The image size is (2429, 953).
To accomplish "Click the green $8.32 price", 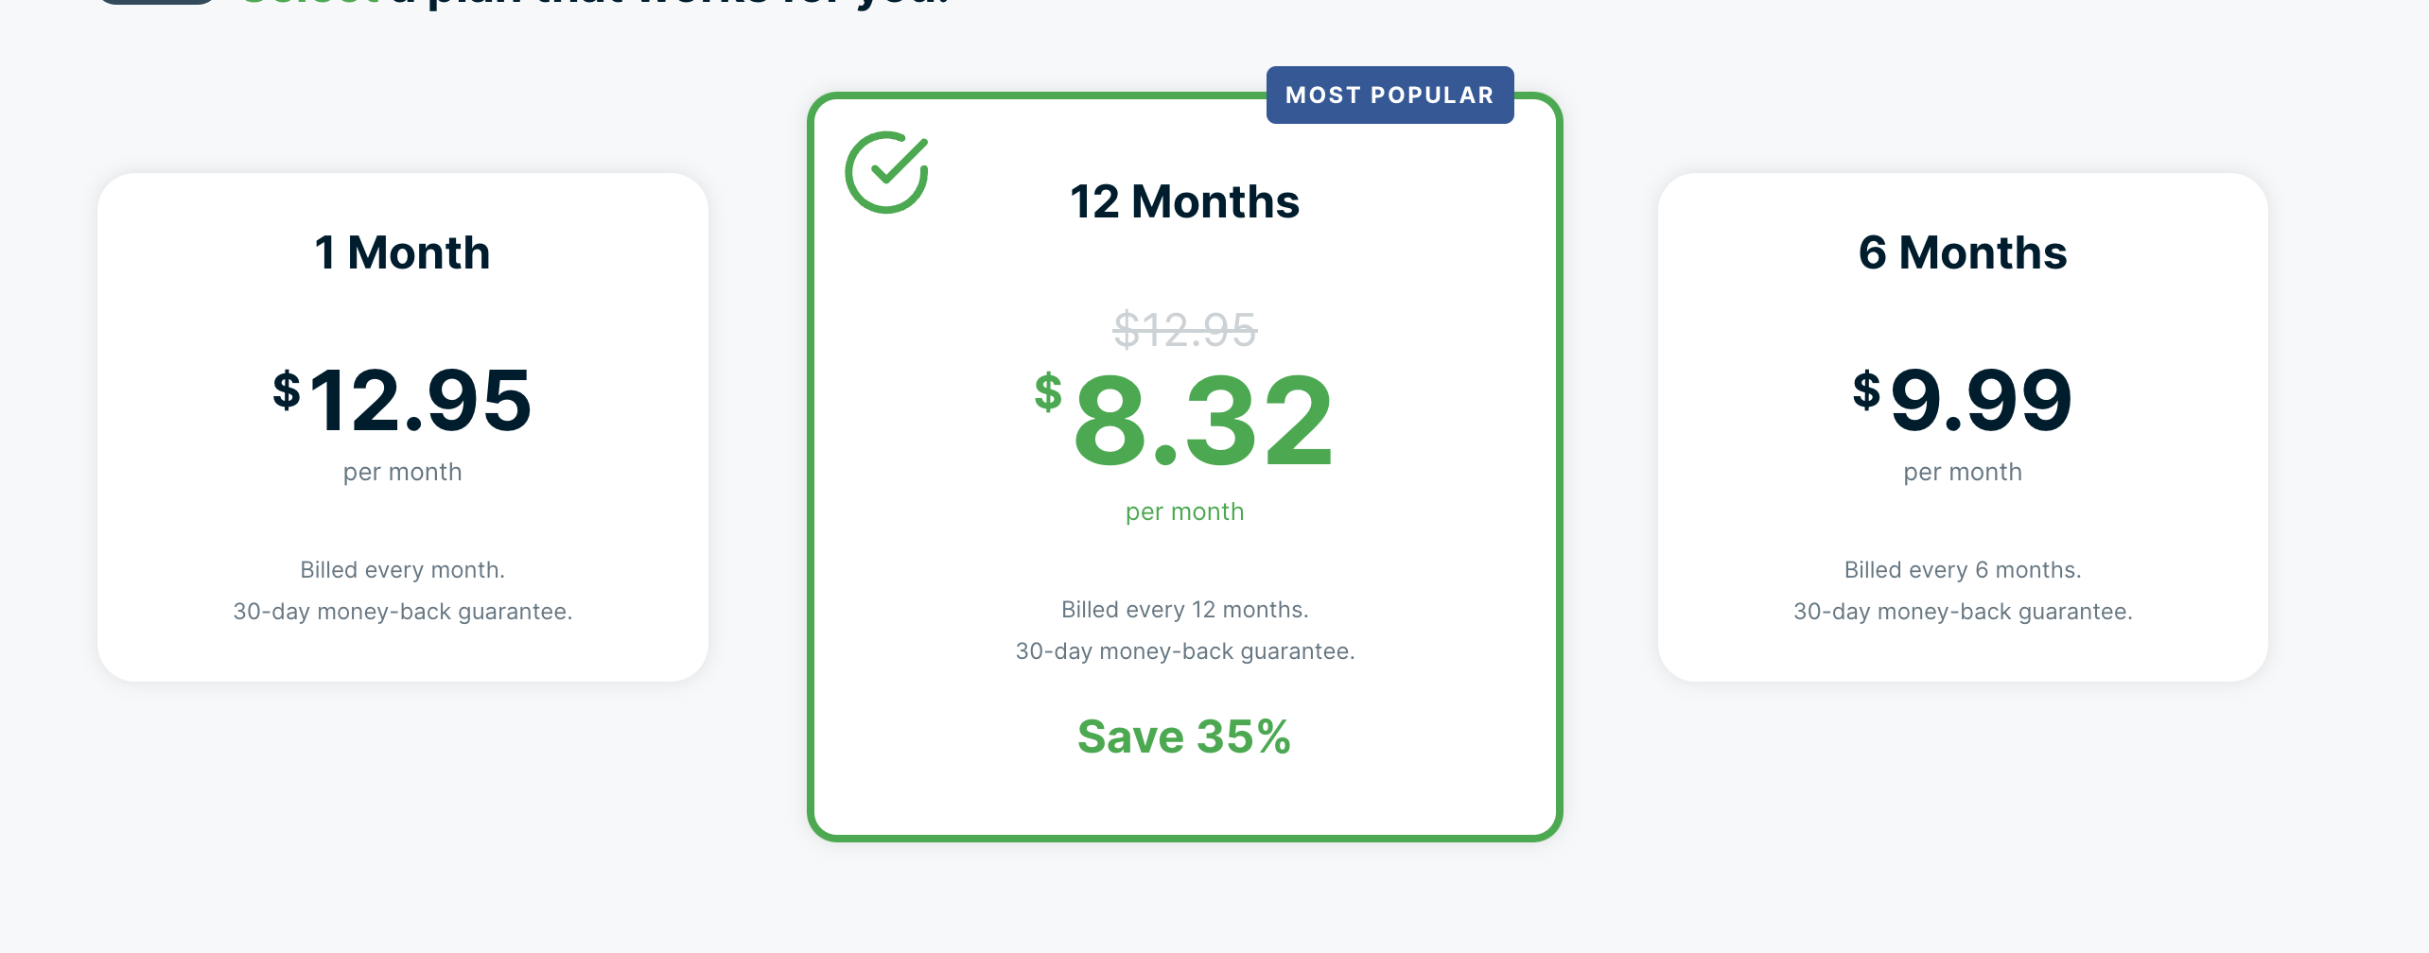I will click(x=1184, y=420).
